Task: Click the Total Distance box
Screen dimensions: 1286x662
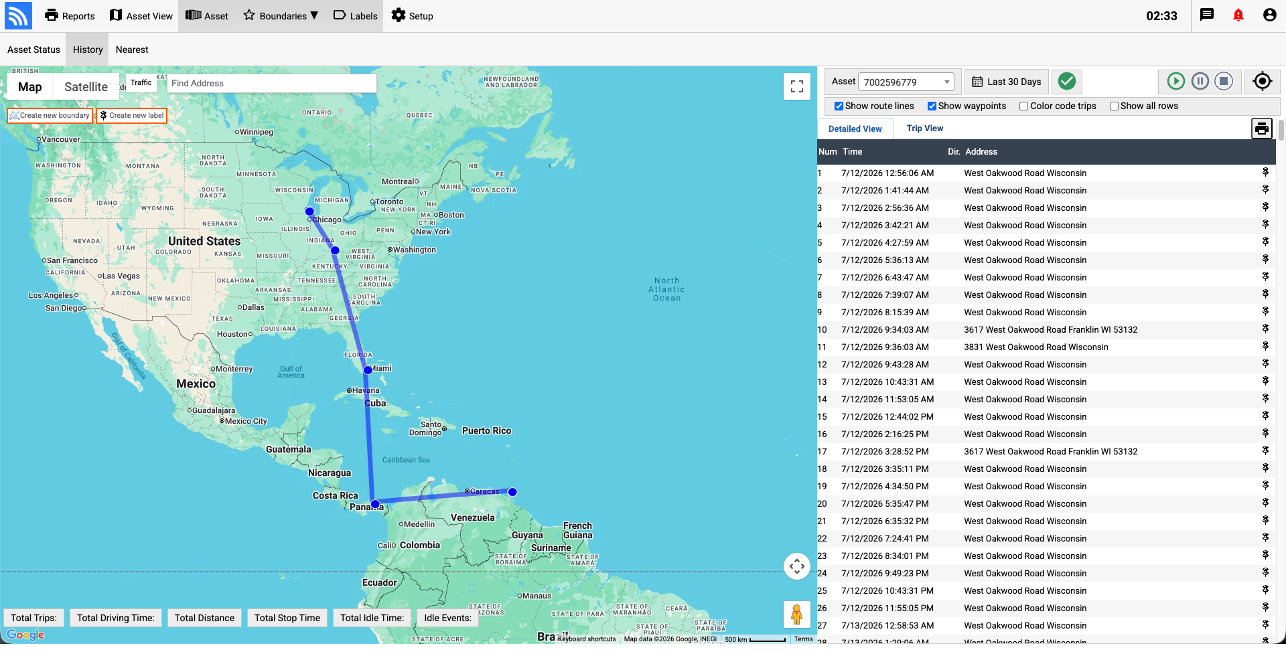Action: point(204,618)
